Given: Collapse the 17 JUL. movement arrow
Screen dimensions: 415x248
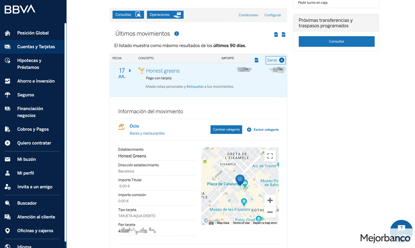Looking at the screenshot, I should (x=130, y=71).
